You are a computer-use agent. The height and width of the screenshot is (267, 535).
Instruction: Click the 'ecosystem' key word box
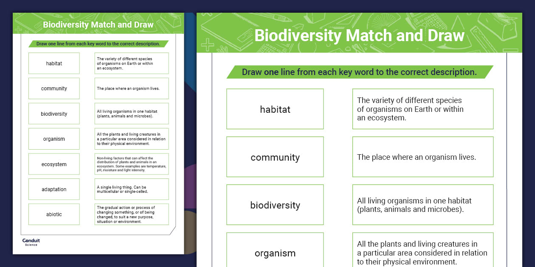click(x=54, y=164)
